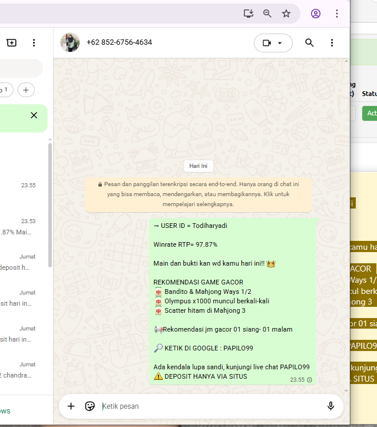Click the Bandito & Mahjong Ways 1/2 line
Image resolution: width=377 pixels, height=427 pixels.
[203, 292]
